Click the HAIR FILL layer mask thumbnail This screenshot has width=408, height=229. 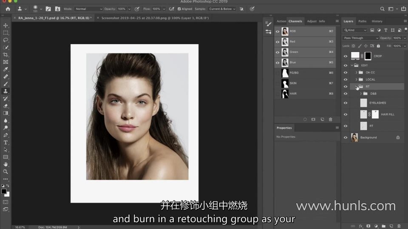click(375, 114)
